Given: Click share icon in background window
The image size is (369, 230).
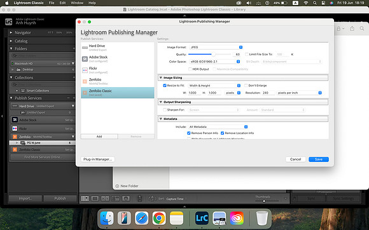Looking at the screenshot, I should [352, 29].
